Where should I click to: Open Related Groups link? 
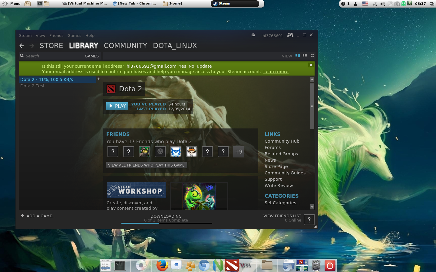(x=281, y=154)
